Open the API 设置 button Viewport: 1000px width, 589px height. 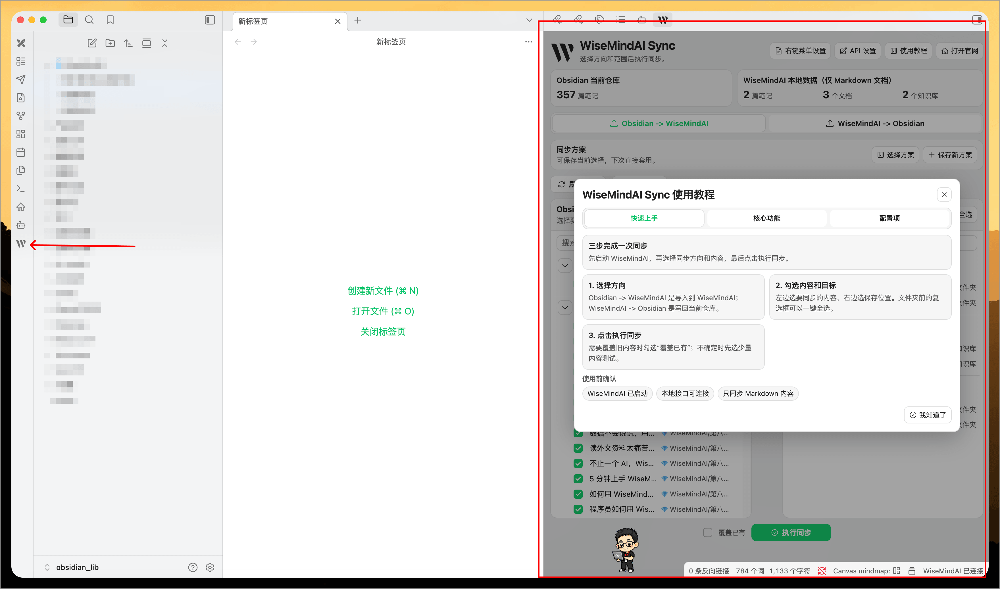(857, 51)
